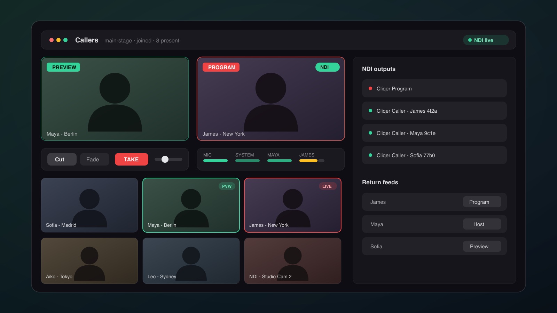
Task: Select the Maya - Berlin tile marked PVW
Action: [191, 205]
